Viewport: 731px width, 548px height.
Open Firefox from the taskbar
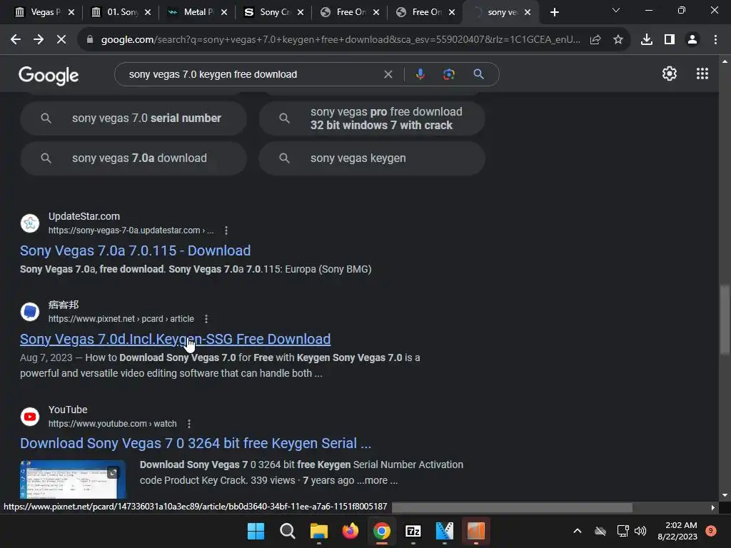pyautogui.click(x=350, y=531)
